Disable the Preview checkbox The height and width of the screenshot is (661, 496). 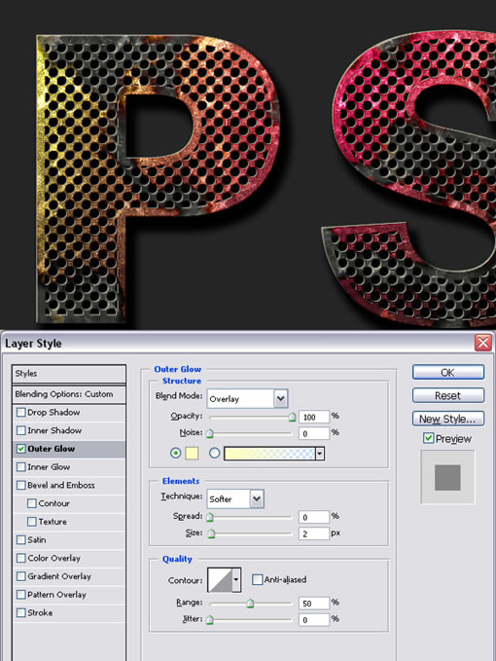[428, 438]
